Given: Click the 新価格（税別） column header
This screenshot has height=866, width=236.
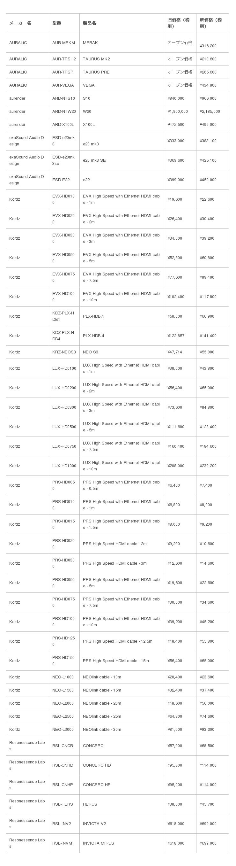Looking at the screenshot, I should click(210, 23).
